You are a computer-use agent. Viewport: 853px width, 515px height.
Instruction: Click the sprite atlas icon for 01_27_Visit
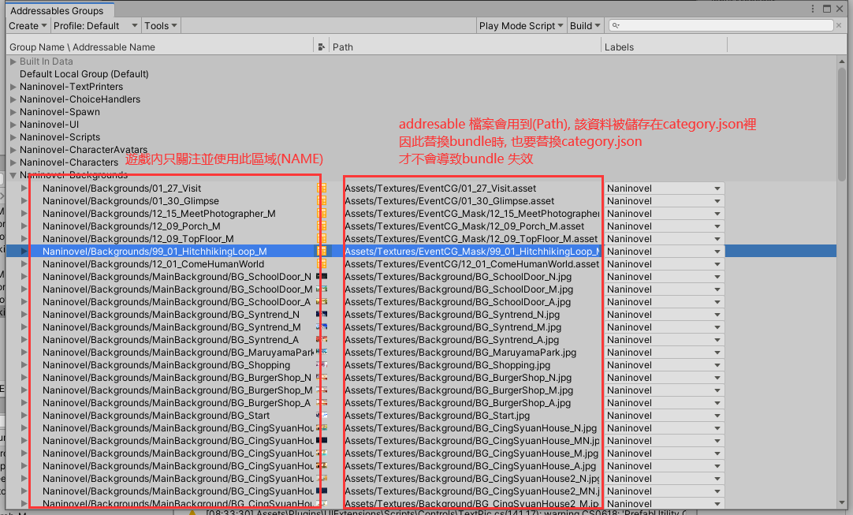pos(321,188)
